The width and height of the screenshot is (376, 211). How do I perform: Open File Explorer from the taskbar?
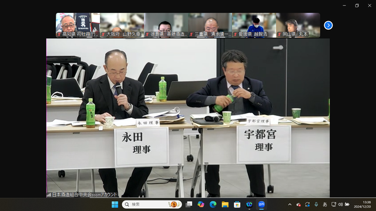pyautogui.click(x=225, y=205)
